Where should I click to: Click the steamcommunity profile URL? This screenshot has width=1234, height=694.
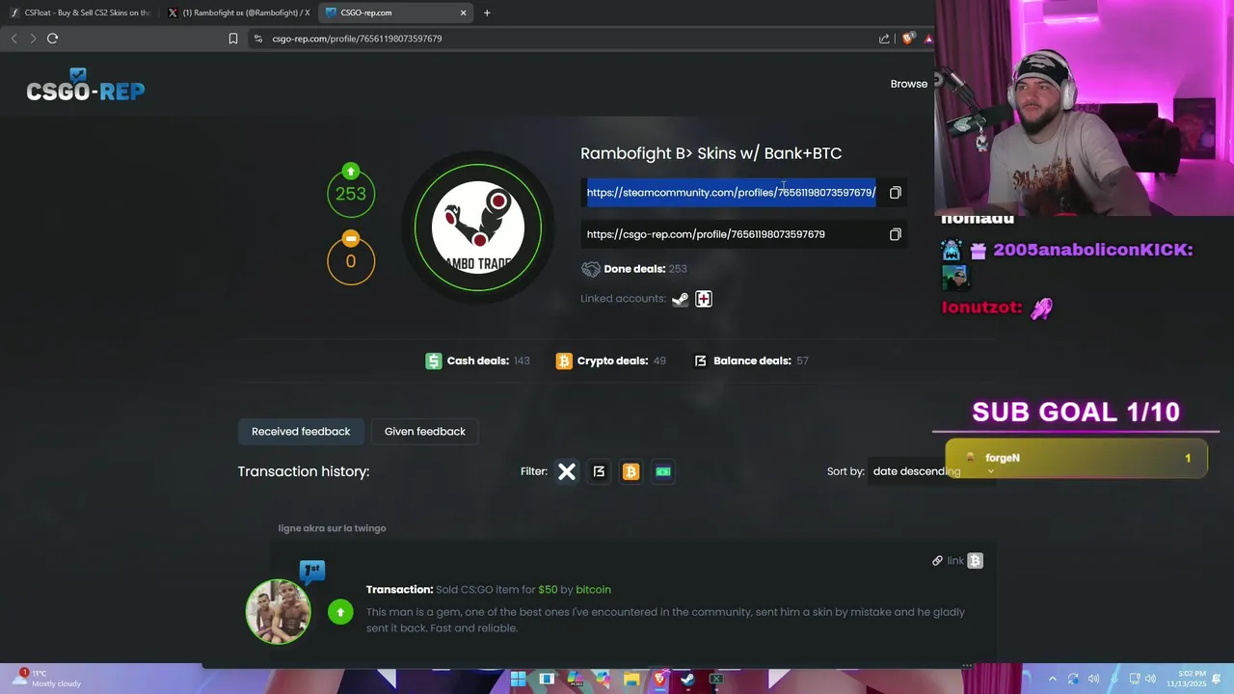pos(731,193)
